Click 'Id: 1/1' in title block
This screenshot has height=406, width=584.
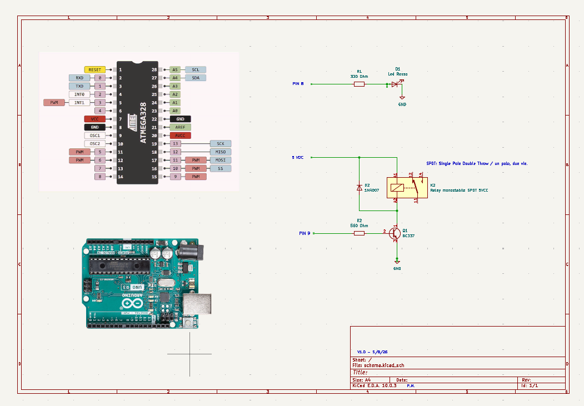click(530, 385)
